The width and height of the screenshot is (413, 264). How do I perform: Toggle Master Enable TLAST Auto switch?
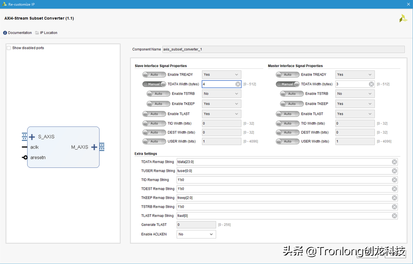[x=288, y=114]
